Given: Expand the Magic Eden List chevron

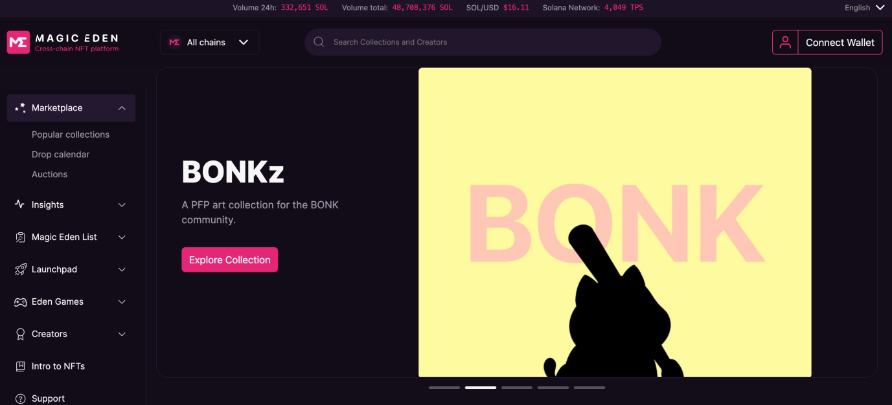Looking at the screenshot, I should [x=122, y=237].
